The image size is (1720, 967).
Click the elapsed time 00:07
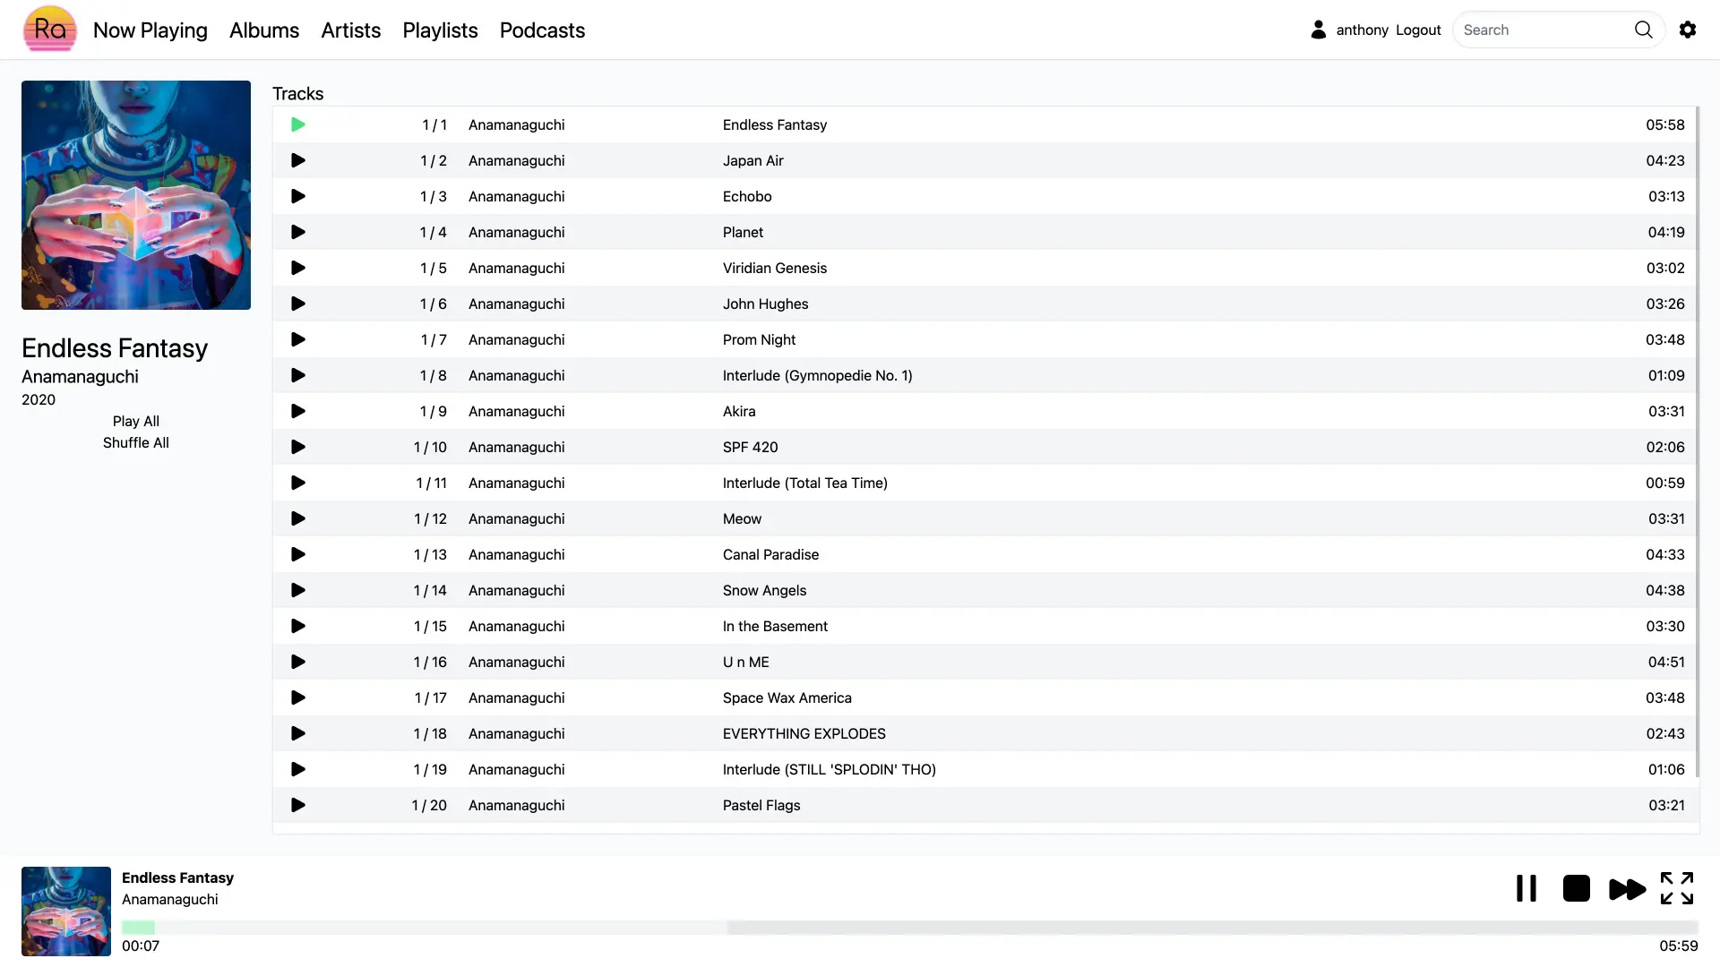click(x=141, y=946)
